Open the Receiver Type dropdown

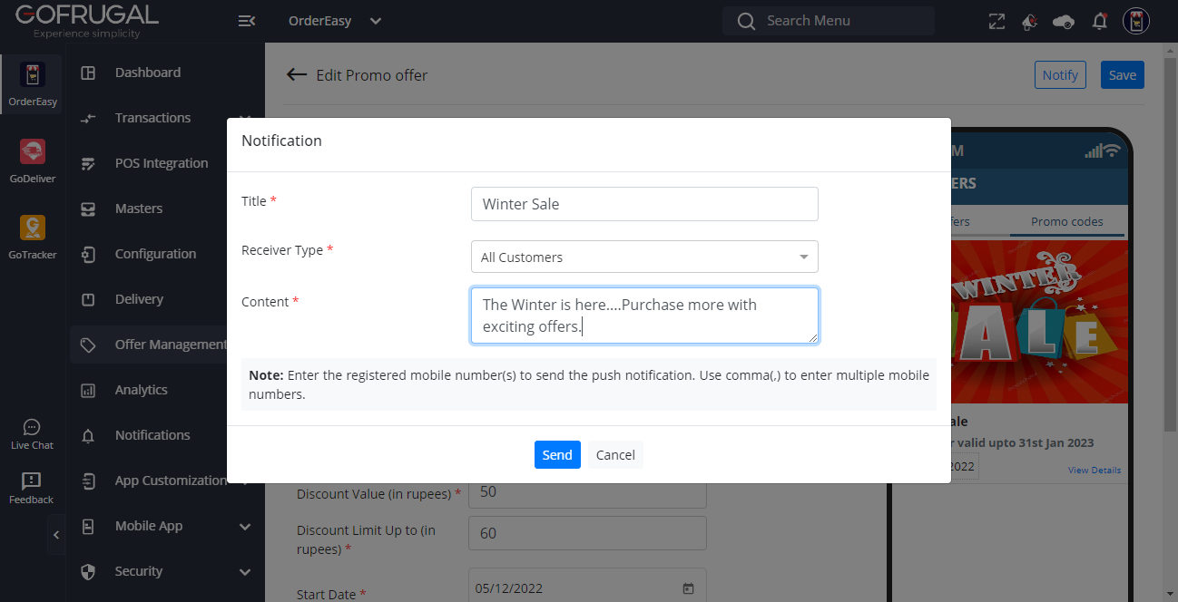coord(644,257)
